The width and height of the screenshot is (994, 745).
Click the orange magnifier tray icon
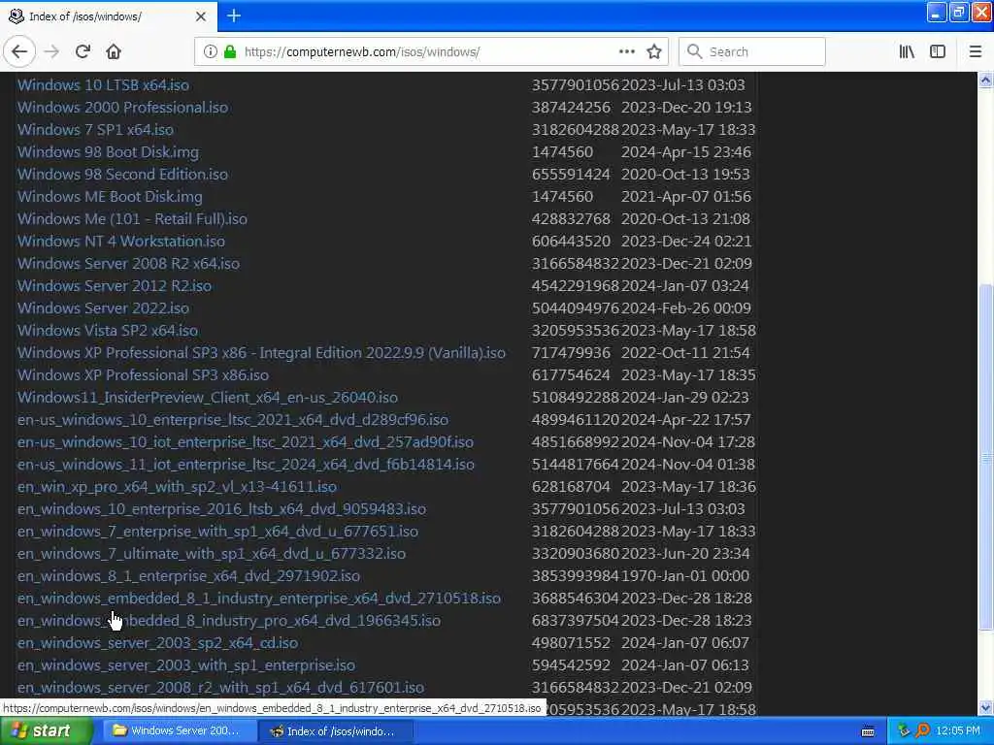pyautogui.click(x=923, y=731)
